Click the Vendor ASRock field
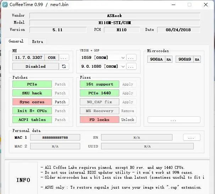Screen dimensions: 215x194 (x=115, y=16)
